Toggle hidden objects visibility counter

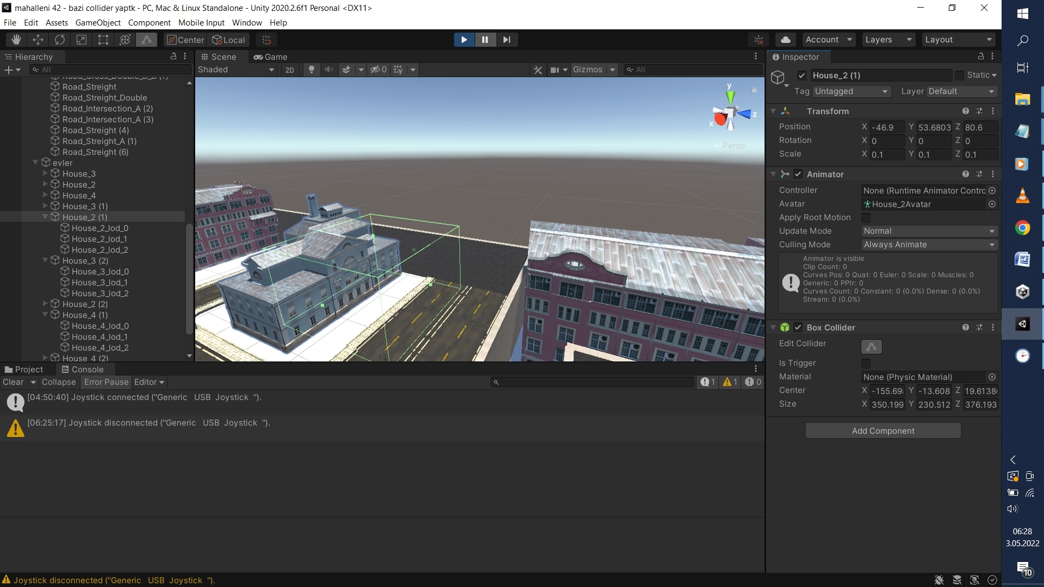(x=378, y=70)
